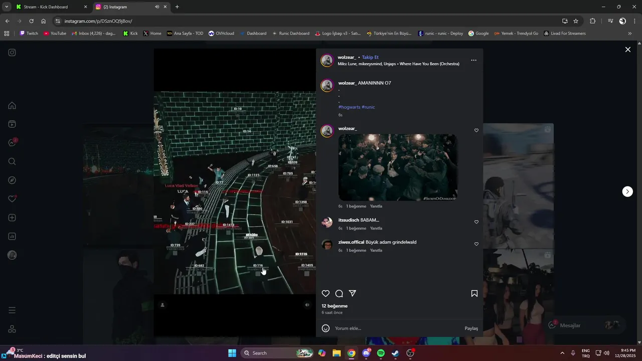This screenshot has height=361, width=642.
Task: Open Reels from the Instagram sidebar
Action: (12, 124)
